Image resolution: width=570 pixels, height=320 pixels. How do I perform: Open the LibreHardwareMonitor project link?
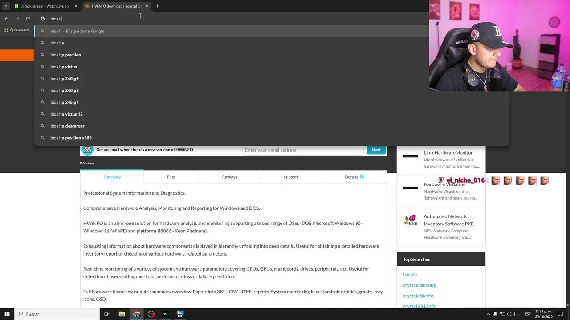coord(448,152)
